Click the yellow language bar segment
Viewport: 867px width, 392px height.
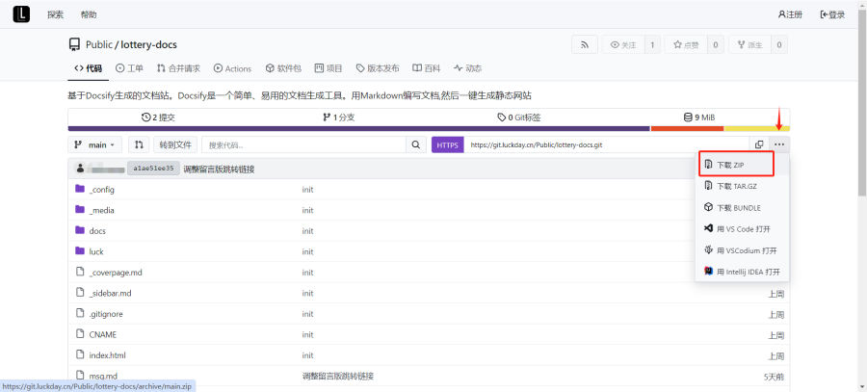757,129
